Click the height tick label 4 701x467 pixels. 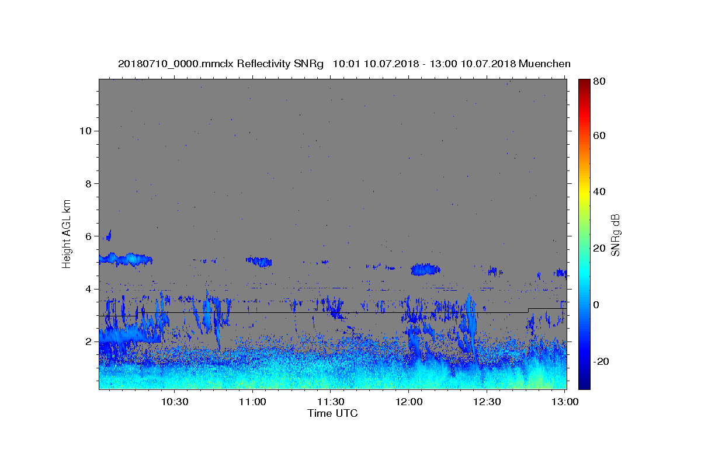pos(88,289)
